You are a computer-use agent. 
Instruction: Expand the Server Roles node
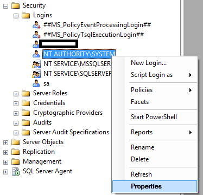(16, 94)
